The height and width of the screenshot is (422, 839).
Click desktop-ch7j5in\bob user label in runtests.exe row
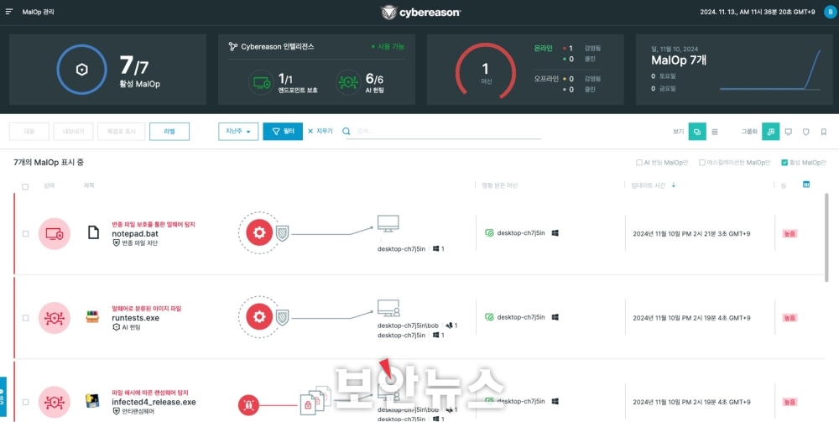[408, 326]
